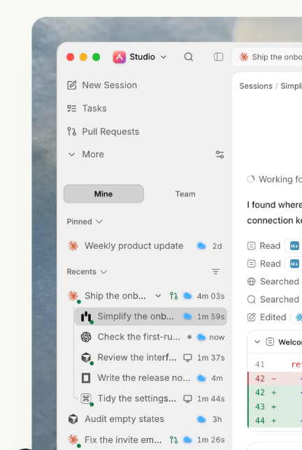The height and width of the screenshot is (450, 302).
Task: Click the pull request icon on Ship the onb...
Action: point(173,296)
